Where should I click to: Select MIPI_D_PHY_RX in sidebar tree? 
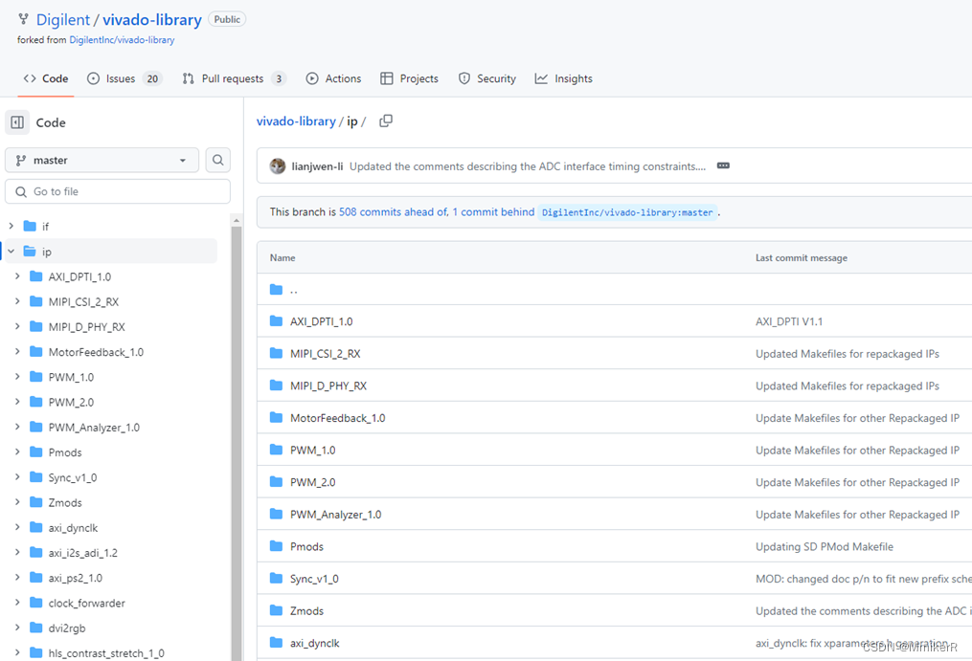87,326
